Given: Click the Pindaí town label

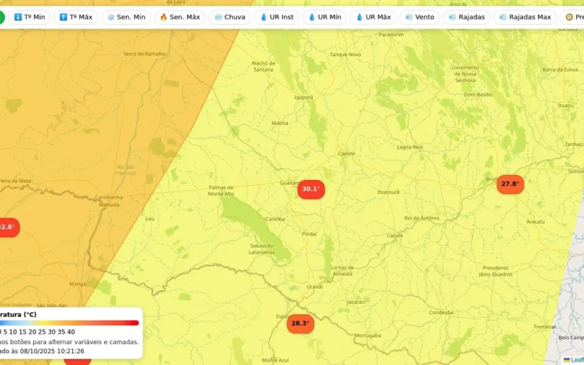Looking at the screenshot, I should pos(309,234).
